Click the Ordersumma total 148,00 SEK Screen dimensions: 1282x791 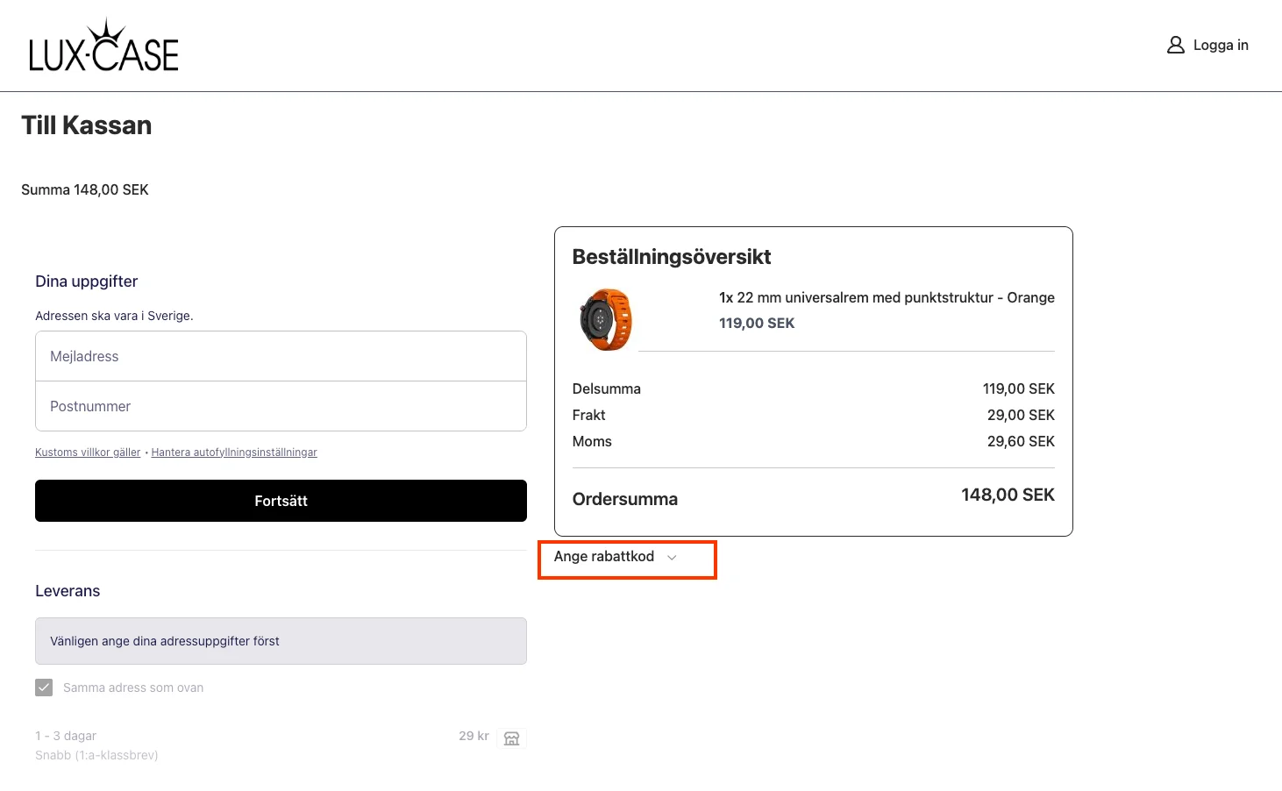tap(1008, 495)
